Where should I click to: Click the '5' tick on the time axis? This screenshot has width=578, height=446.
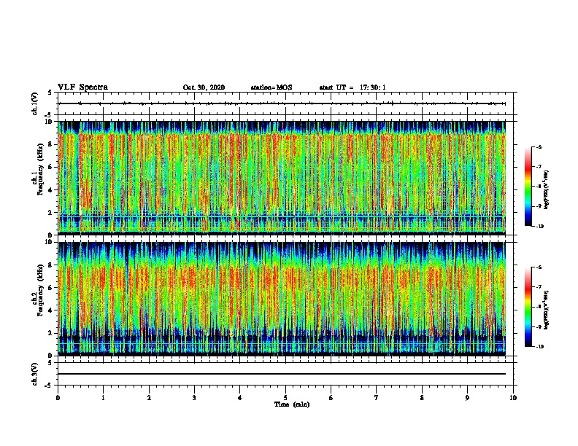pyautogui.click(x=285, y=398)
